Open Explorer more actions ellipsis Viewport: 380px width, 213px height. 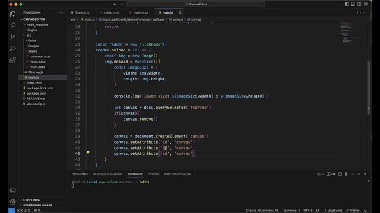[x=61, y=12]
